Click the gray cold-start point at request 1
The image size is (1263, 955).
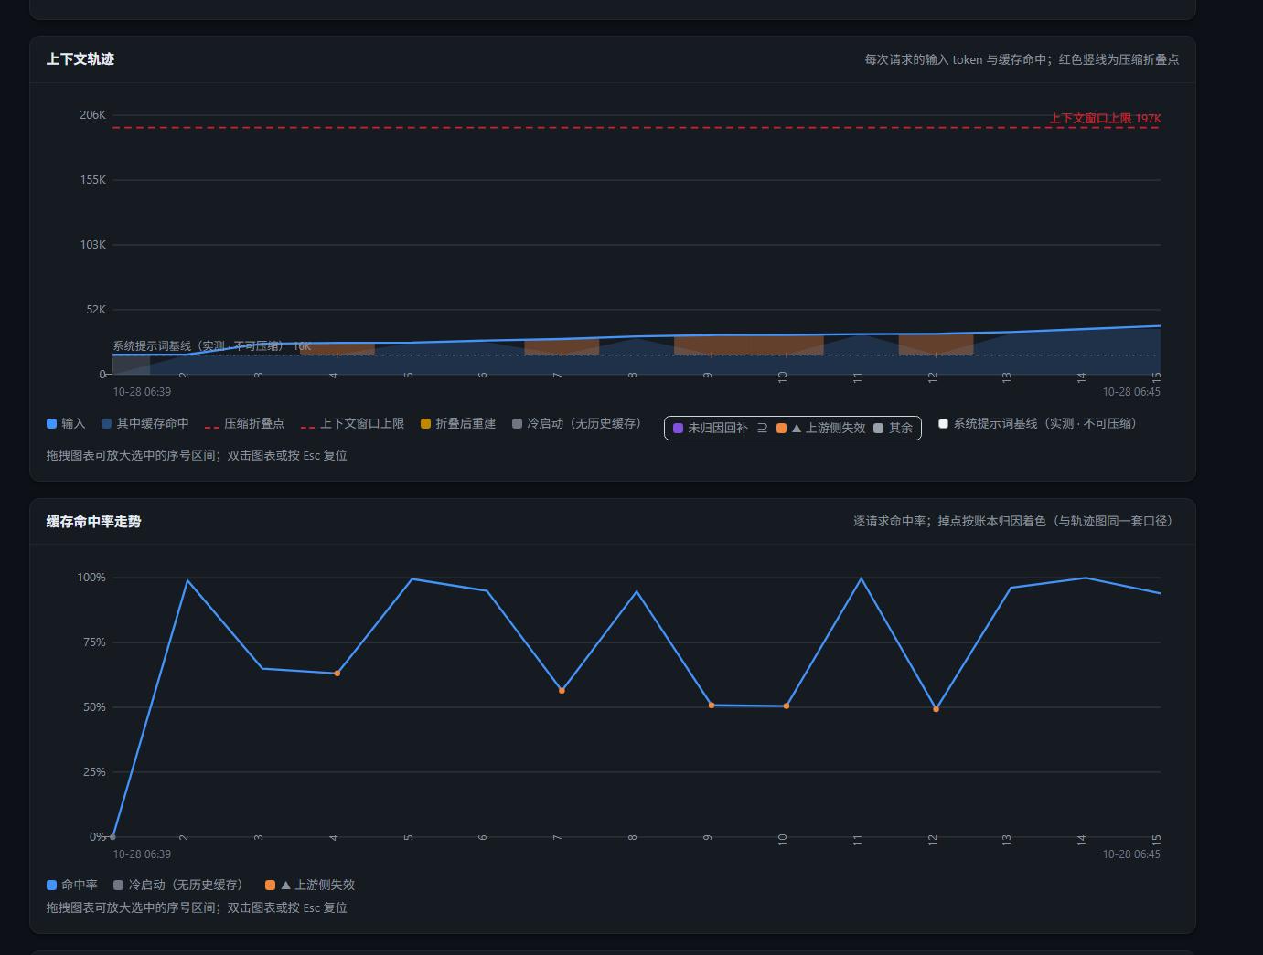[x=112, y=836]
